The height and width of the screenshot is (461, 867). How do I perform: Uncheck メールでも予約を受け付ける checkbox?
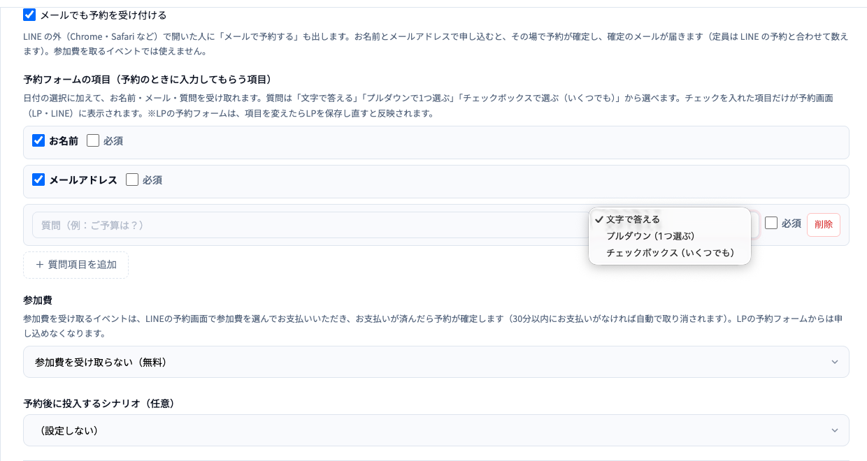click(29, 15)
